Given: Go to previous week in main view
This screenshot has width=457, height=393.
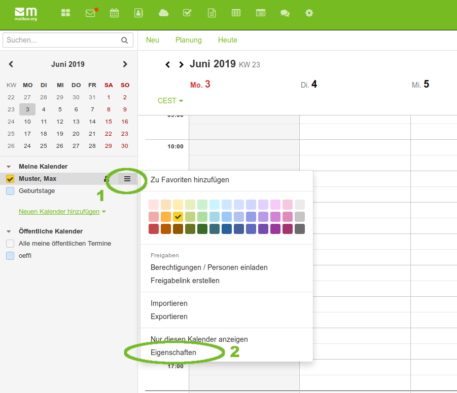Looking at the screenshot, I should click(x=167, y=64).
